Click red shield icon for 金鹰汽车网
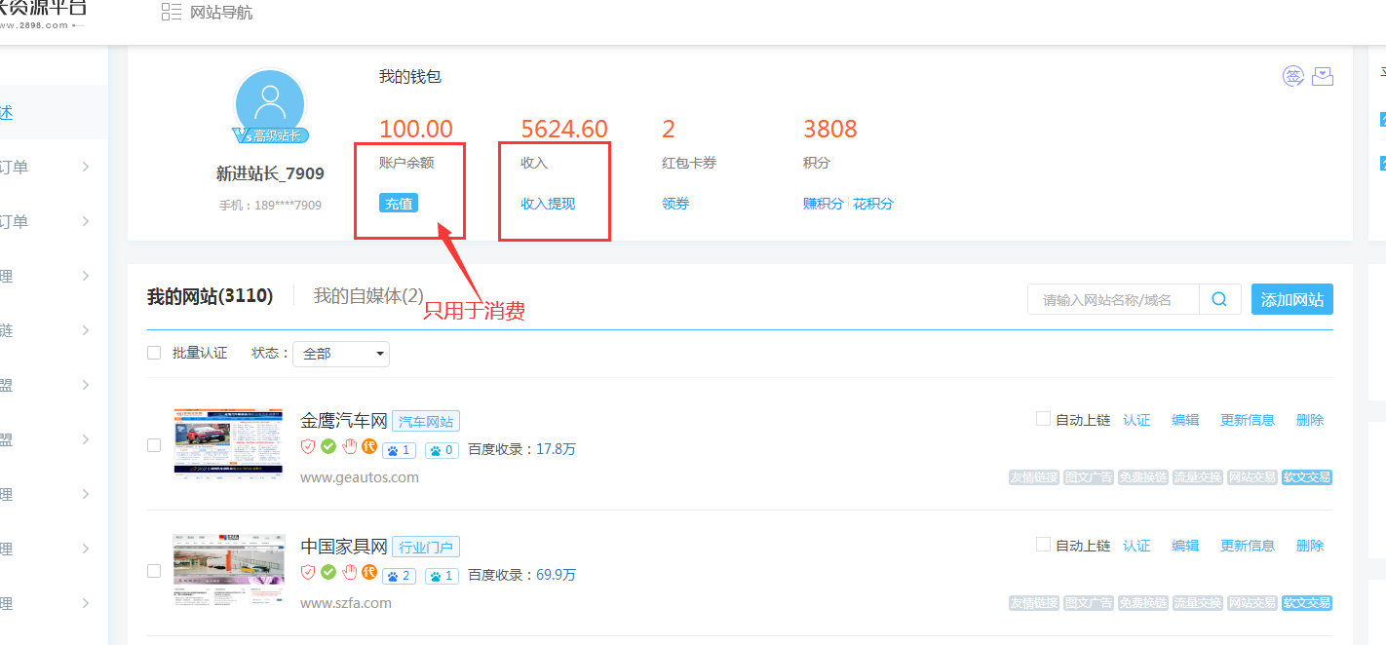 [x=308, y=447]
